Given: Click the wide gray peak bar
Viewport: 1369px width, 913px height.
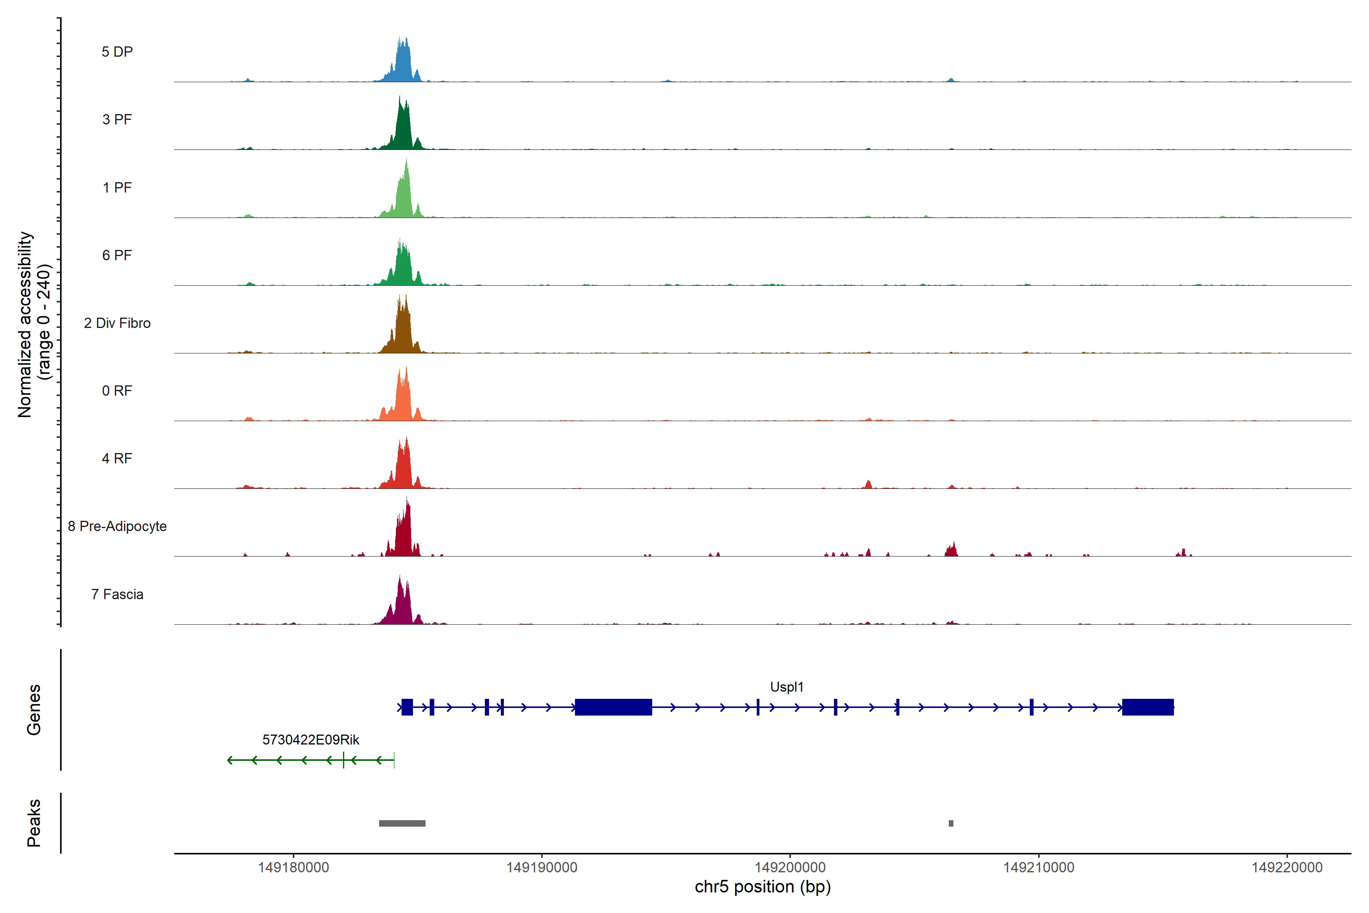Looking at the screenshot, I should coord(402,823).
